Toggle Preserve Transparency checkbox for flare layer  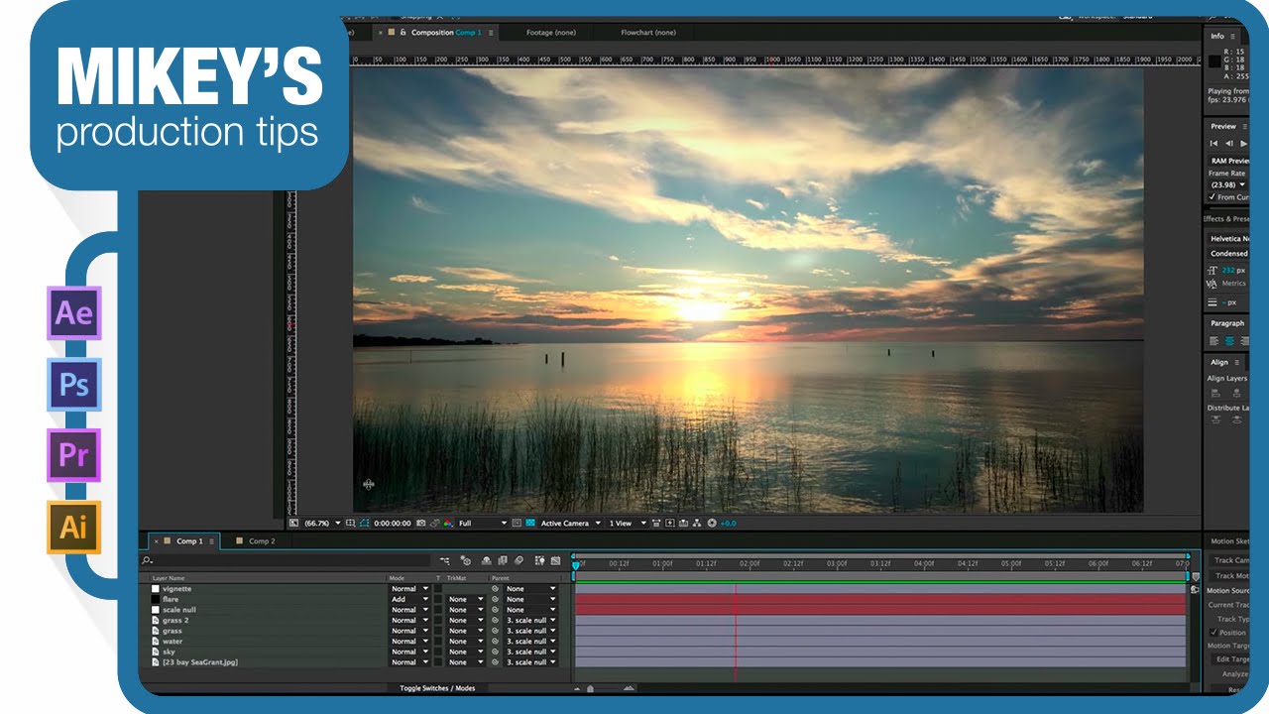(x=438, y=600)
